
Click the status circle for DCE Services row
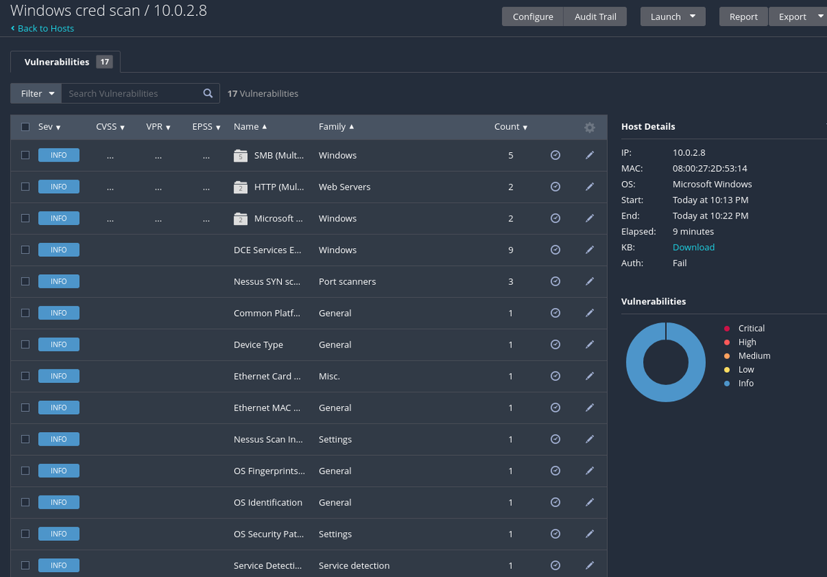(x=555, y=250)
